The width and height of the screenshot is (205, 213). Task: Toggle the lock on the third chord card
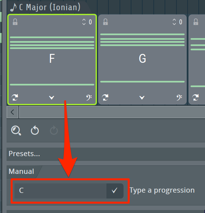pyautogui.click(x=195, y=22)
